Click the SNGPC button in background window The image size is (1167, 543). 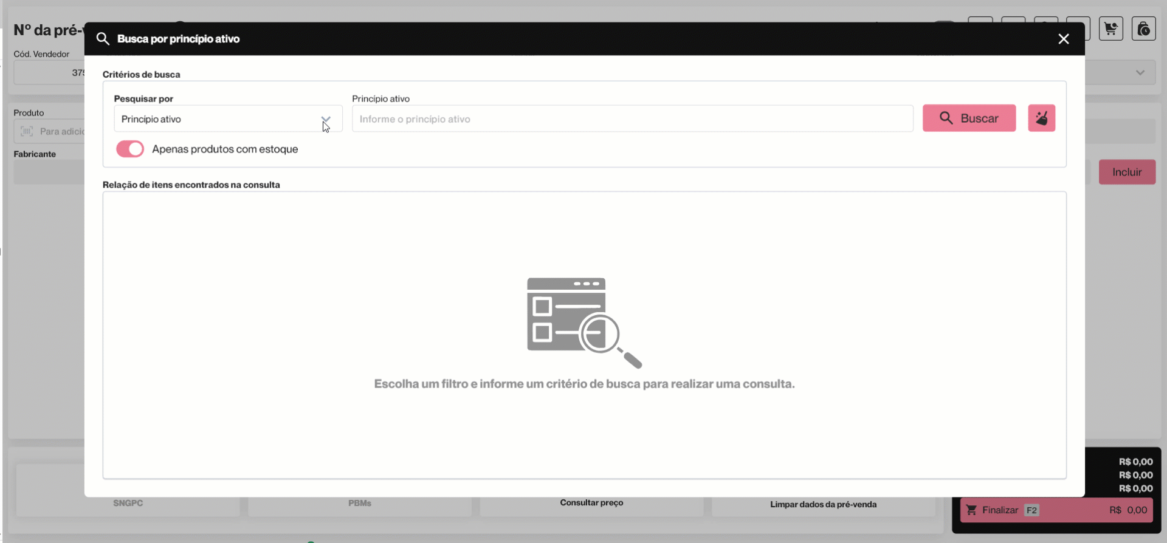(128, 504)
